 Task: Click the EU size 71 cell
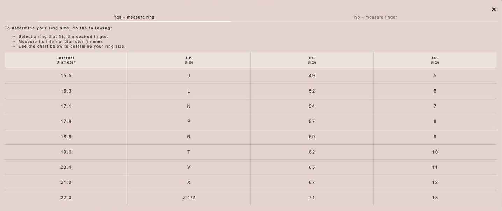(x=312, y=198)
